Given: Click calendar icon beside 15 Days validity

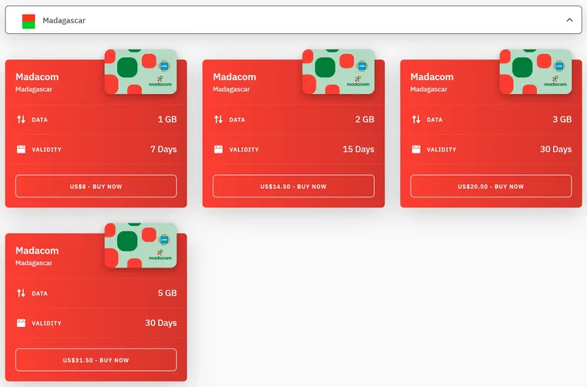Looking at the screenshot, I should (218, 150).
